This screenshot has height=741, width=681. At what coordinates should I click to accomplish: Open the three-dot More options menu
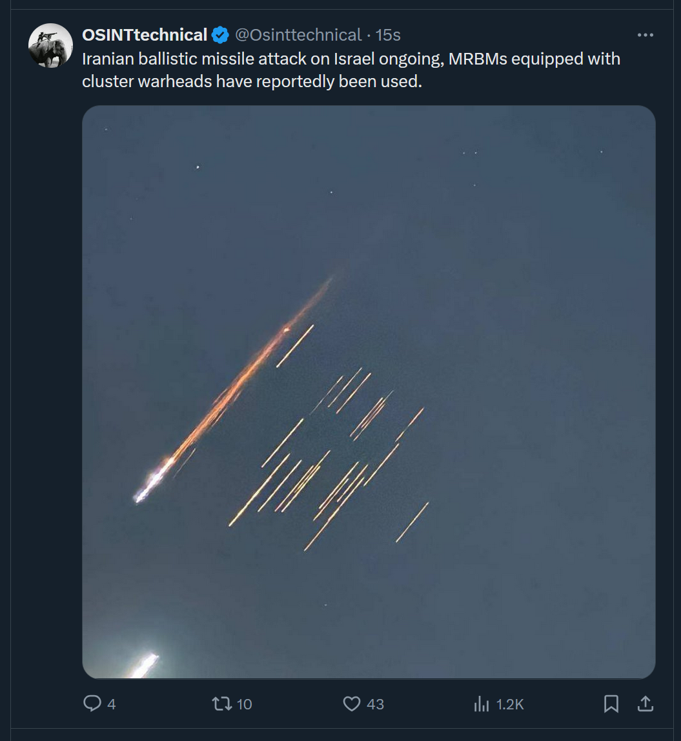[x=645, y=35]
